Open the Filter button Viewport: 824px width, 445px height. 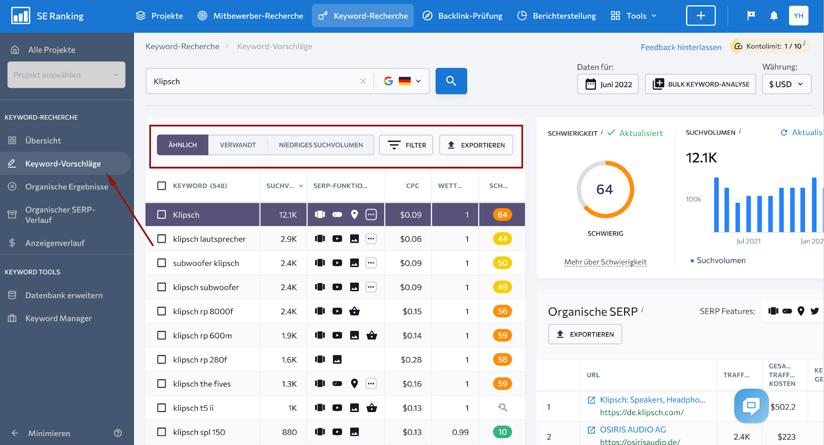click(406, 145)
